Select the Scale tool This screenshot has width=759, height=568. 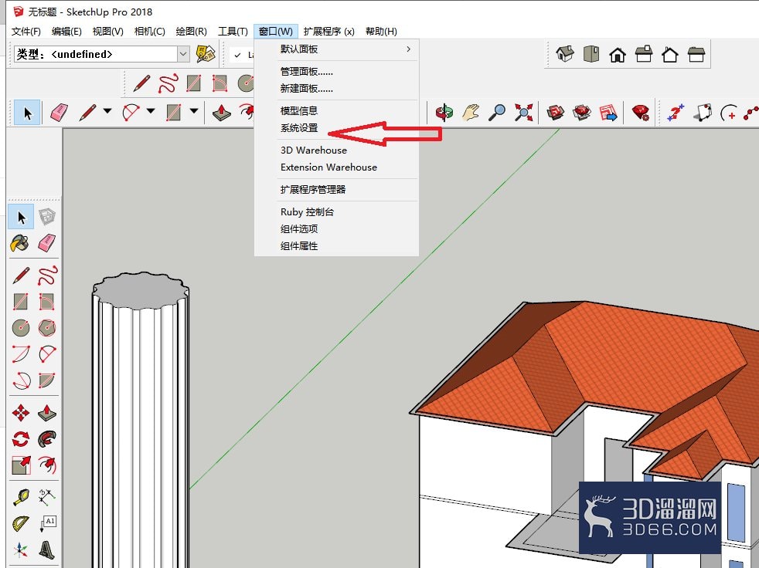[21, 465]
